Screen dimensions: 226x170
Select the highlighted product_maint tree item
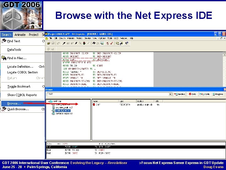click(x=63, y=110)
